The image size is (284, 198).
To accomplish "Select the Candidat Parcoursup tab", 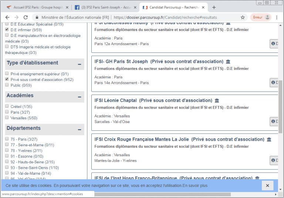I will point(173,7).
